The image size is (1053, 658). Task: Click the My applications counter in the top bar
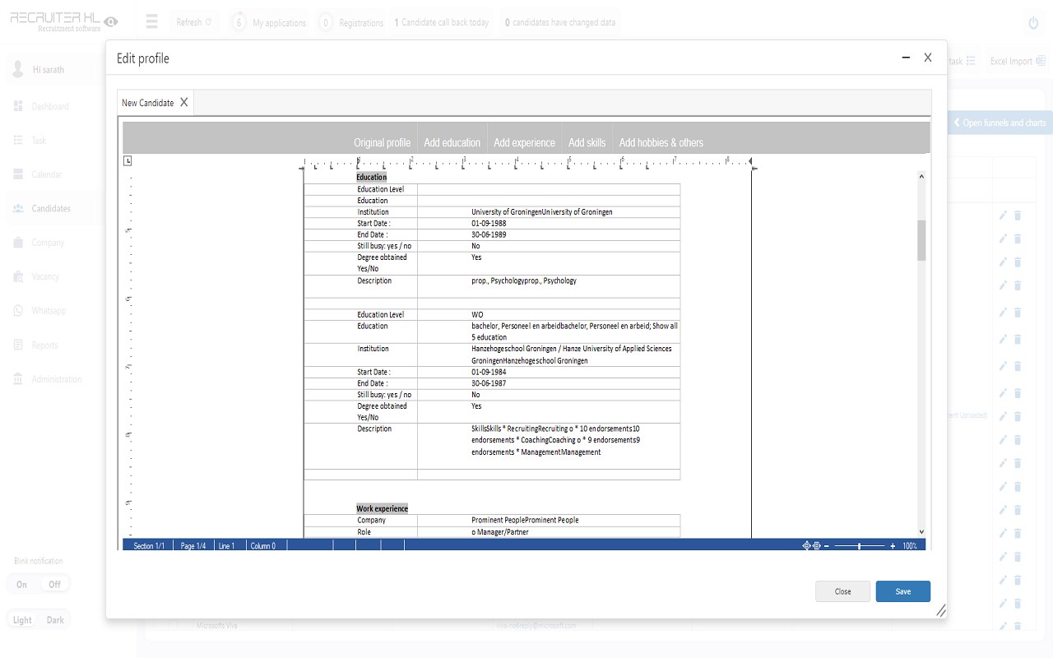point(271,22)
